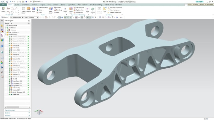214x120 pixels.
Task: Select the Sketch tool icon
Action: click(3, 9)
